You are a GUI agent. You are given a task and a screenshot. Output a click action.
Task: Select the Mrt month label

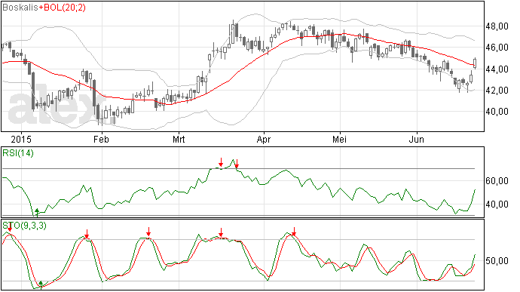179,139
